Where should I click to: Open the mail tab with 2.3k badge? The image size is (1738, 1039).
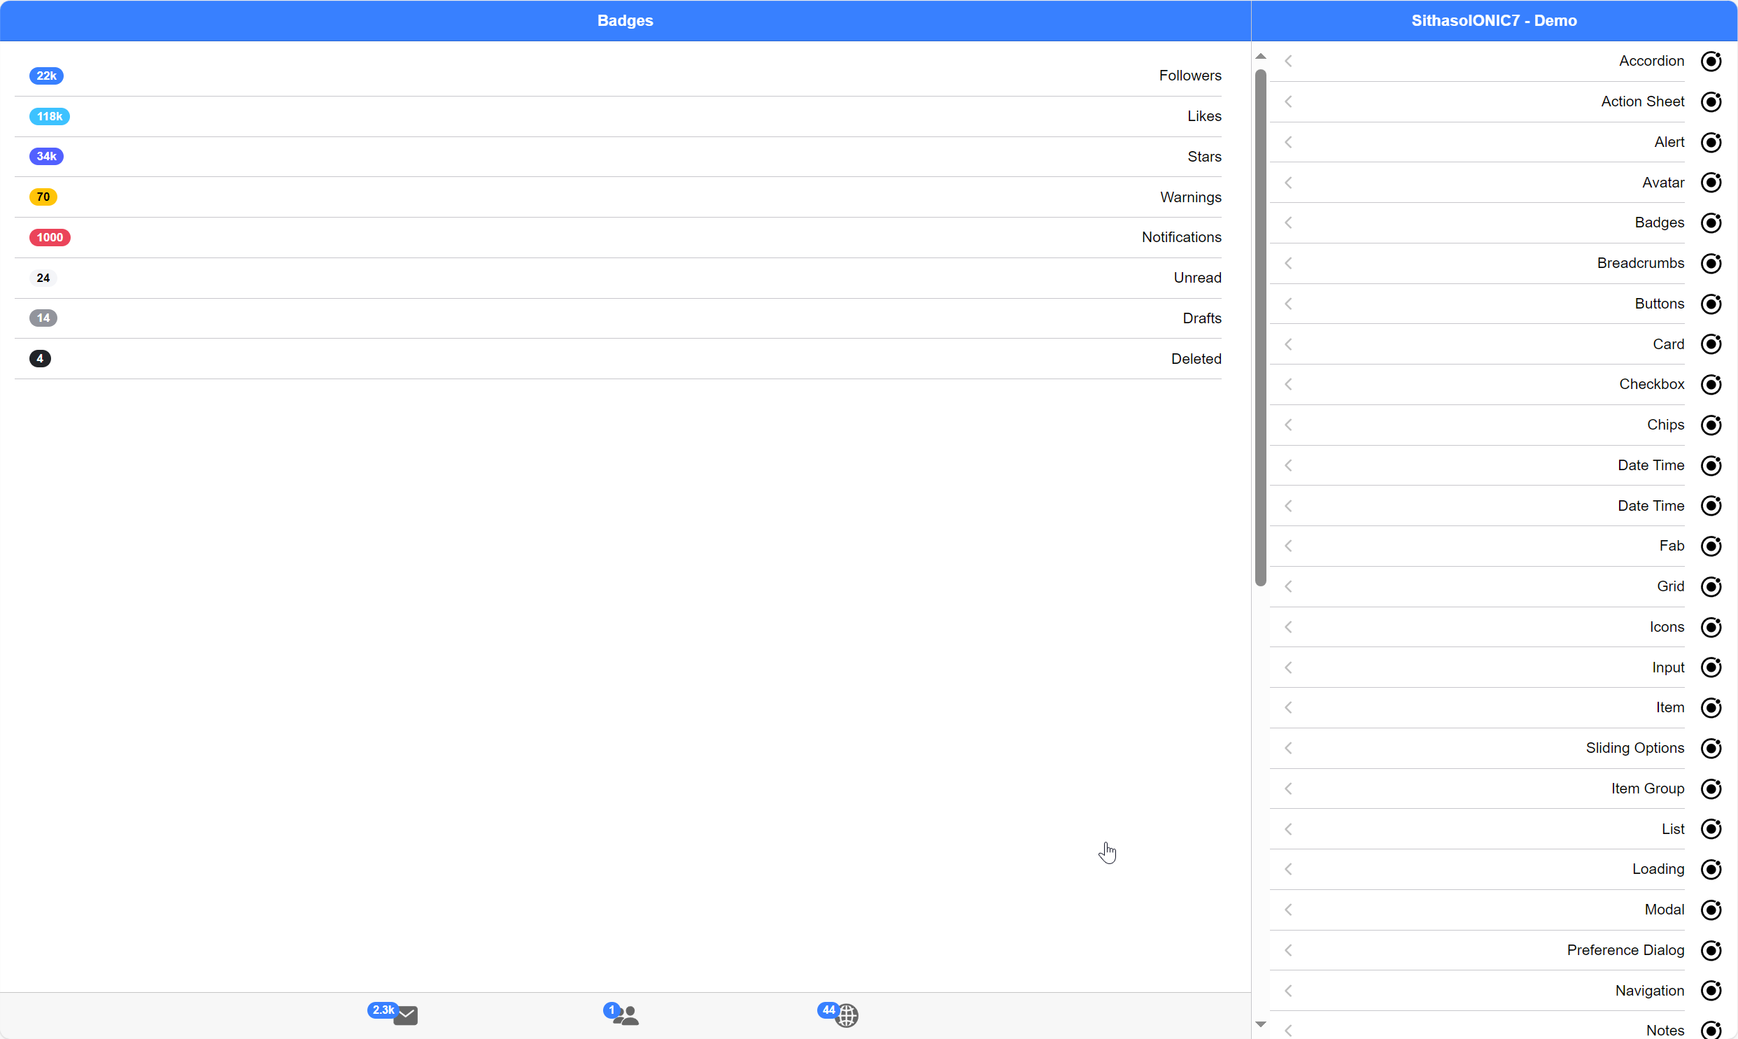(404, 1015)
